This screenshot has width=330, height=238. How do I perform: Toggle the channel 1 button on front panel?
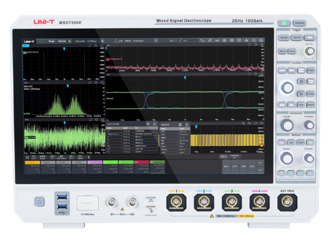point(282,173)
